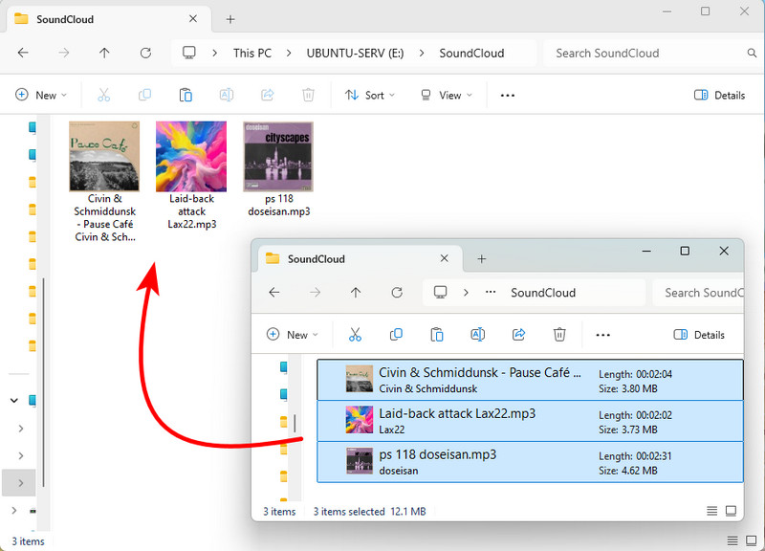
Task: Click UBUNTU-SERV (E:) breadcrumb
Action: 355,54
